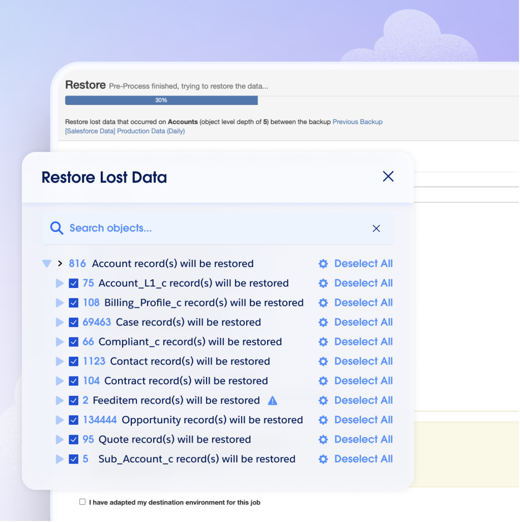Deselect All for Contact records

pos(363,362)
